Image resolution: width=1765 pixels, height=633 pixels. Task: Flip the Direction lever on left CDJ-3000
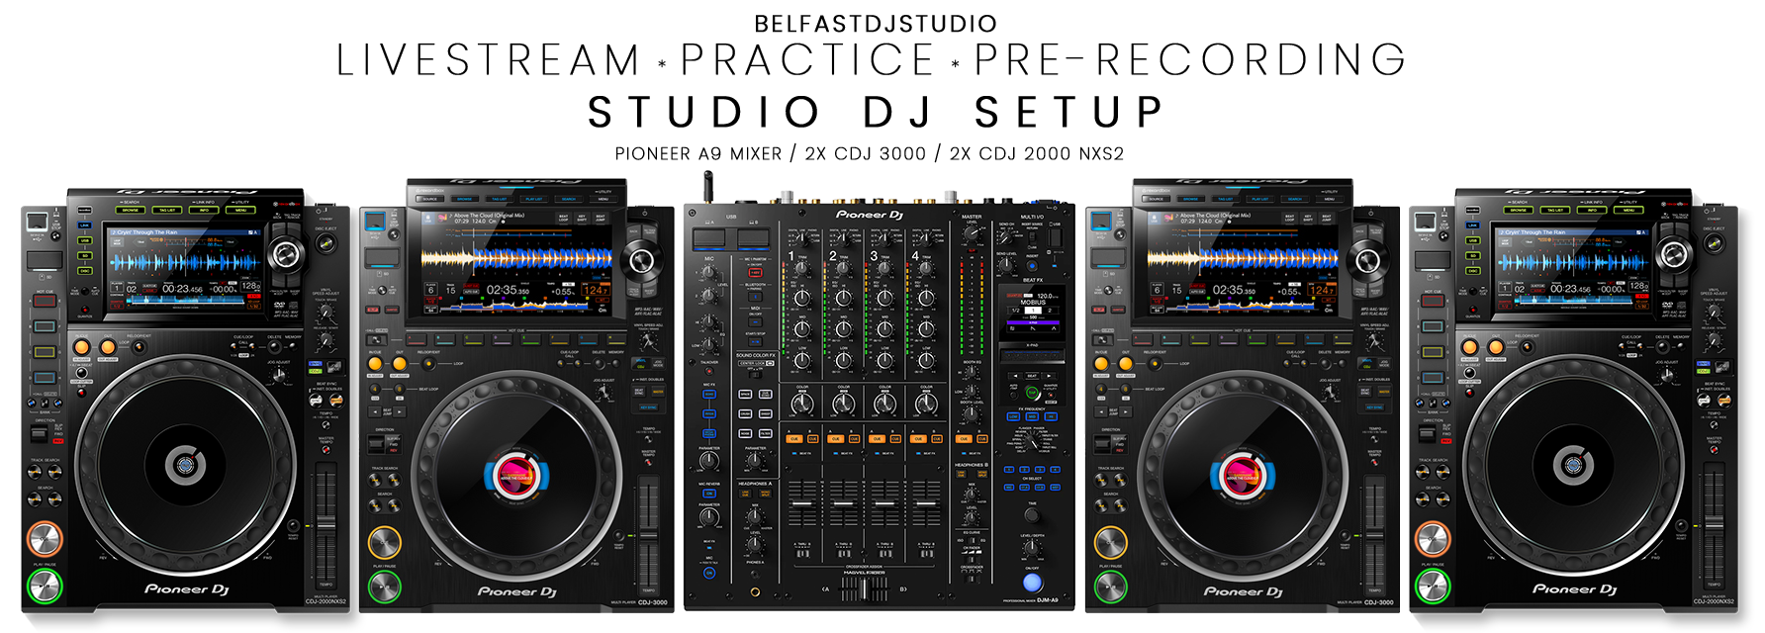375,443
